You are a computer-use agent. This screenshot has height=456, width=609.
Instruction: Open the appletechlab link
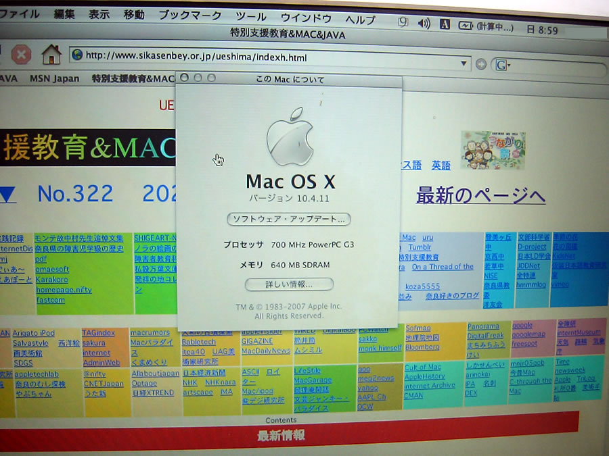[x=37, y=374]
